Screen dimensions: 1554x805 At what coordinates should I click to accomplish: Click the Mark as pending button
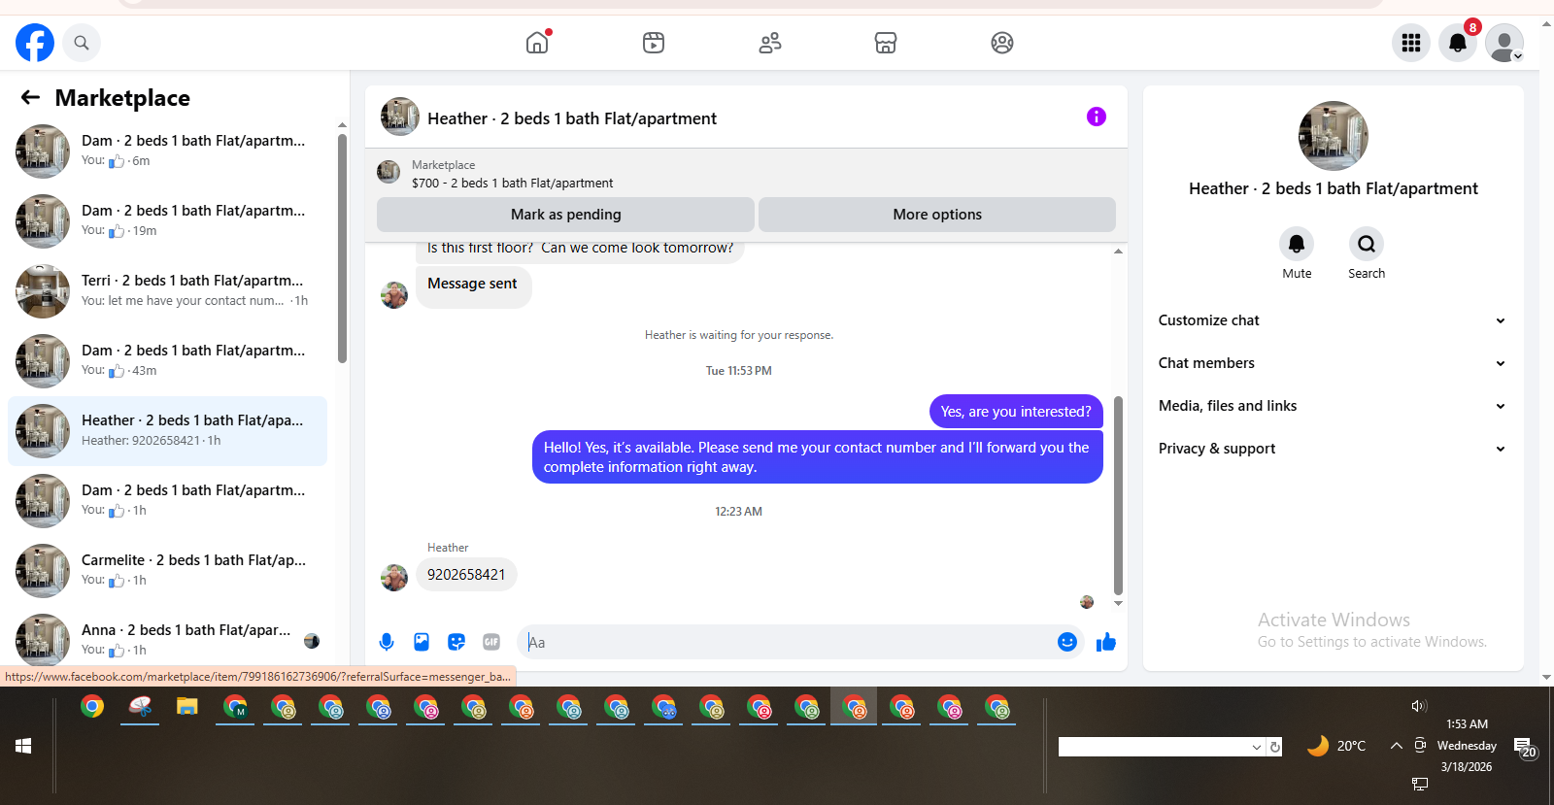(565, 215)
